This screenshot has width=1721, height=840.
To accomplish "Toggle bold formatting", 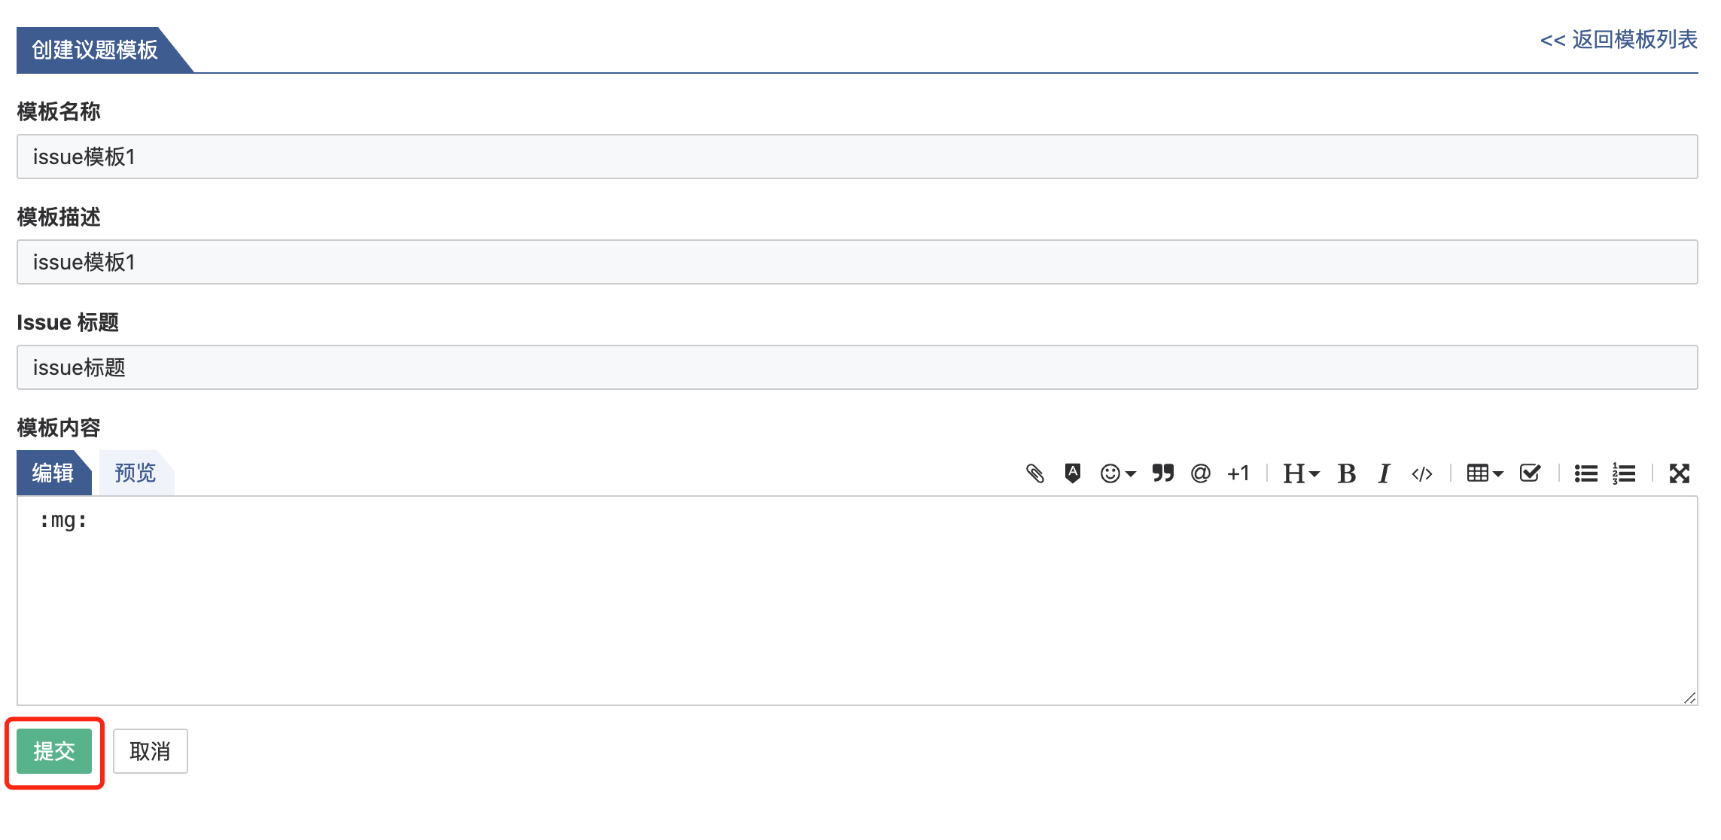I will (1347, 473).
